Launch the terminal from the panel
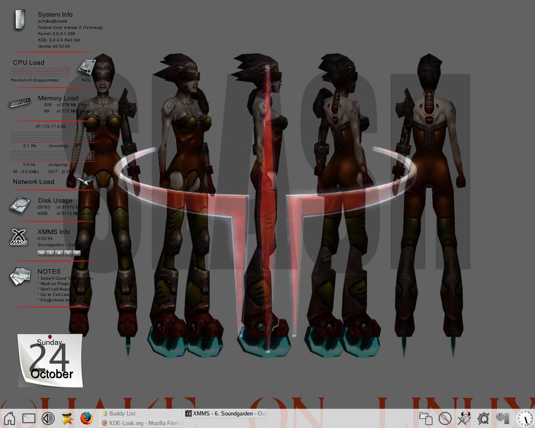 [x=28, y=418]
